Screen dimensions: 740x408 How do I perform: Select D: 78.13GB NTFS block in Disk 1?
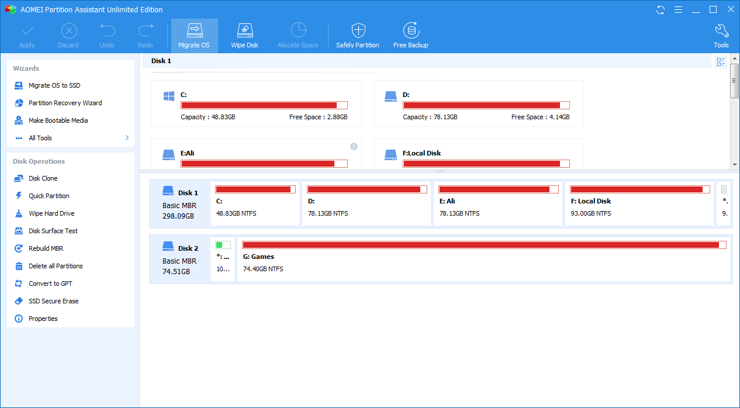pos(366,203)
